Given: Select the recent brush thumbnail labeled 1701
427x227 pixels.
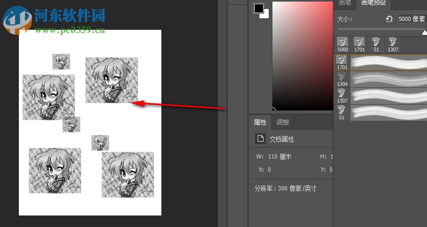Looking at the screenshot, I should click(x=359, y=44).
